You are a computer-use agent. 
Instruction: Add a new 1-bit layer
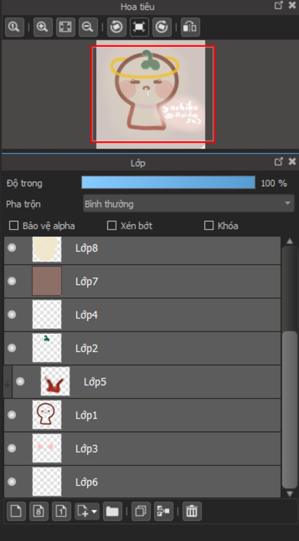click(x=61, y=511)
